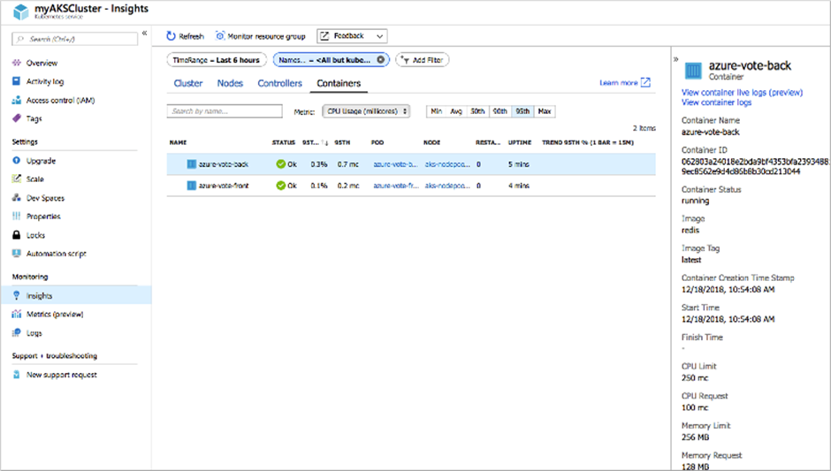Sort by the 95th percent column header

pyautogui.click(x=316, y=142)
